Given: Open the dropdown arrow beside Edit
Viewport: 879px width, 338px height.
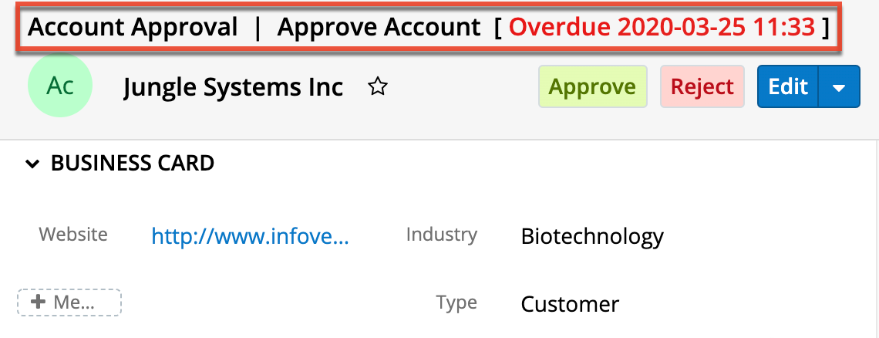Looking at the screenshot, I should click(x=840, y=87).
